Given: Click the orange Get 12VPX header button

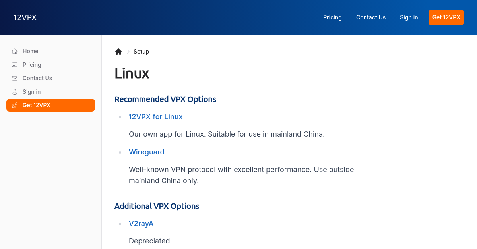Looking at the screenshot, I should click(x=446, y=17).
